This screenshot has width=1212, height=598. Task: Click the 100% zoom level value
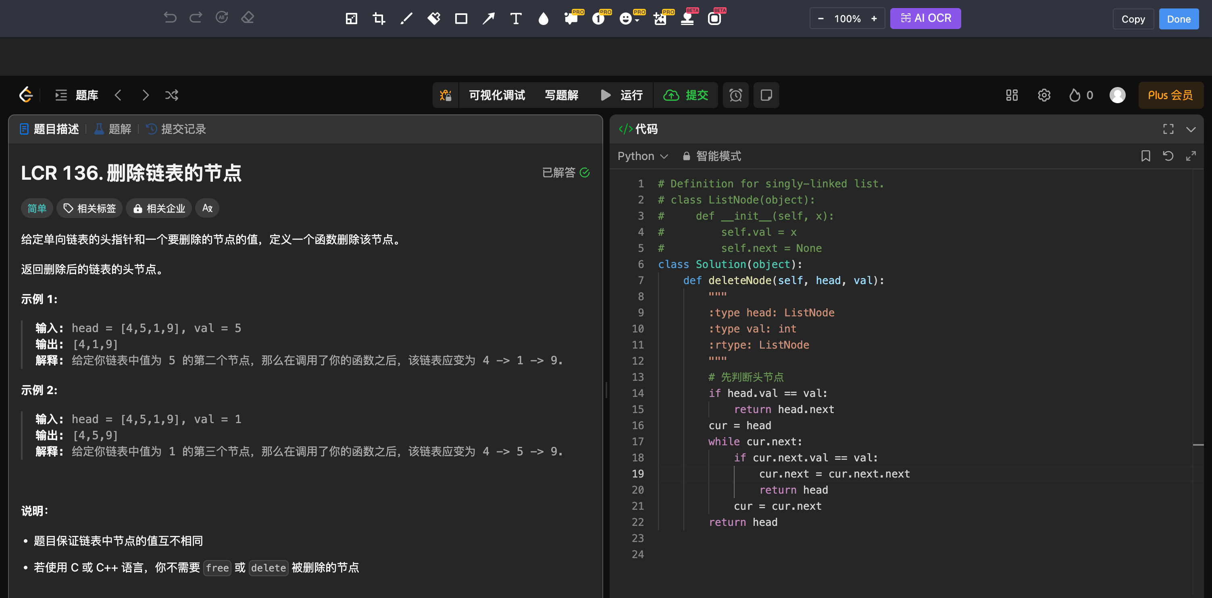point(848,19)
